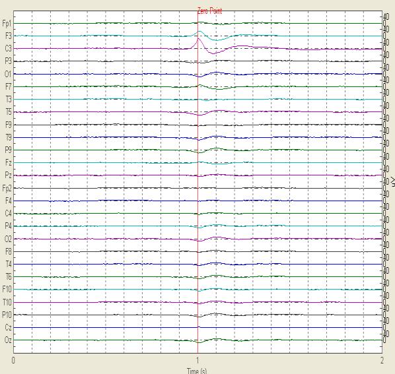Viewport: 395px width, 374px height.
Task: Select the Fz channel label
Action: pos(9,162)
